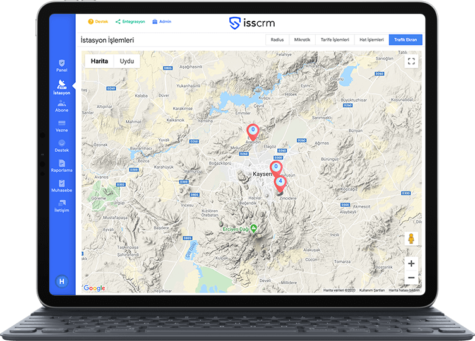Viewport: 475px width, 341px height.
Task: Click the Boğazköprü label on map
Action: point(220,163)
